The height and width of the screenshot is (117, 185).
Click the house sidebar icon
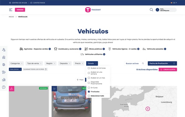click(4, 57)
